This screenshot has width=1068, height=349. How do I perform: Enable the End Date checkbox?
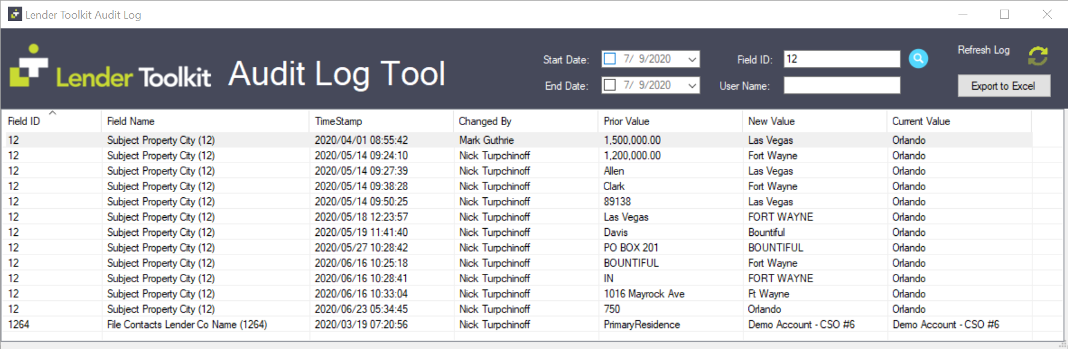[x=610, y=85]
